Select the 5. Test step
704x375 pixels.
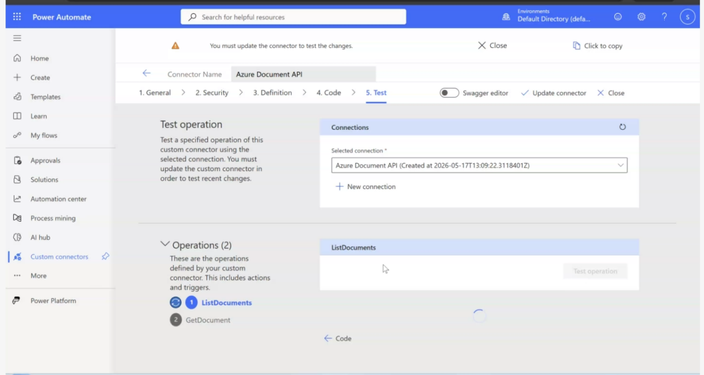pos(376,93)
